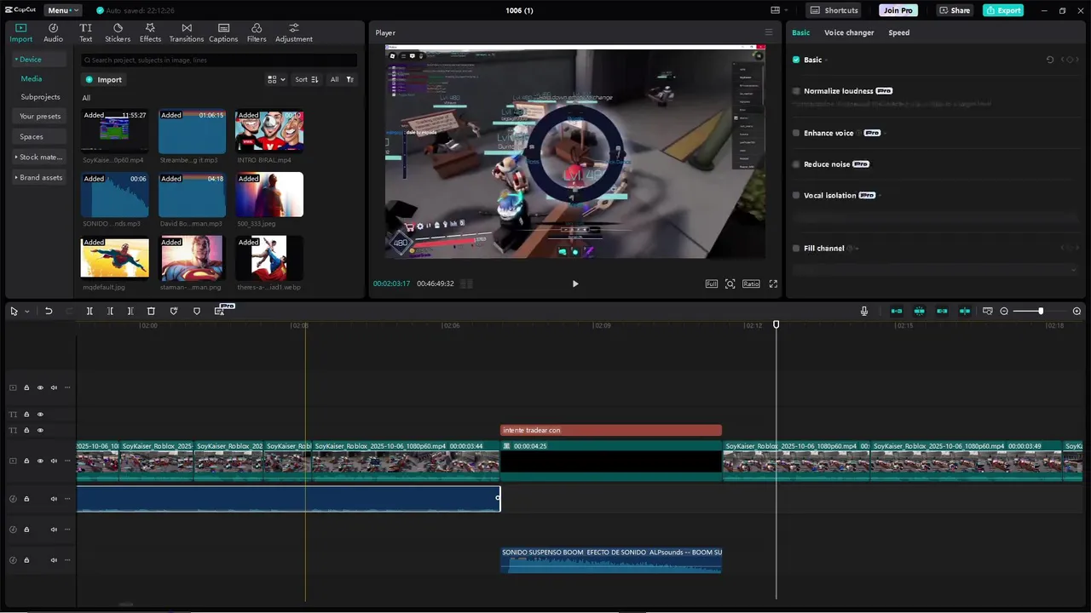
Task: Open the Stickers panel
Action: click(x=118, y=33)
